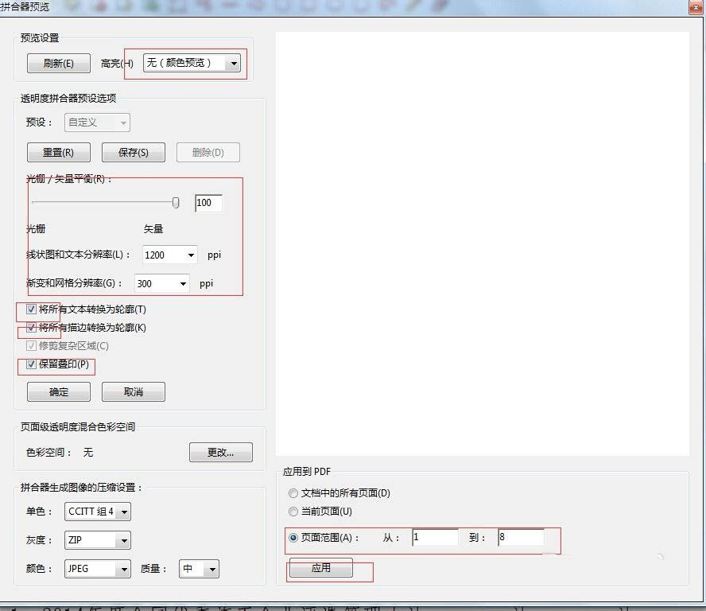Click the 从 page range input field
The width and height of the screenshot is (706, 611).
pos(434,538)
